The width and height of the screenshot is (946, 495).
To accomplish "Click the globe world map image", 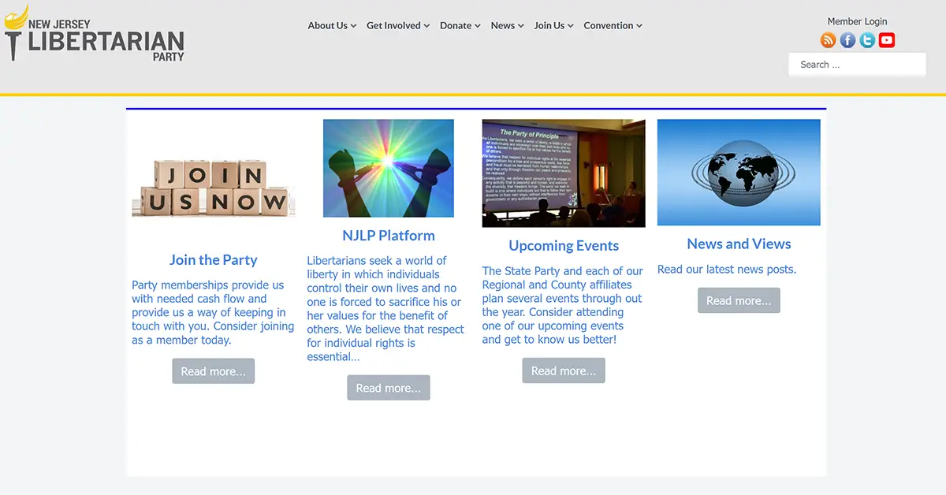I will (739, 172).
